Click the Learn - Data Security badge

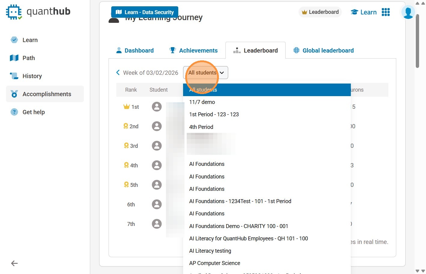[x=145, y=12]
